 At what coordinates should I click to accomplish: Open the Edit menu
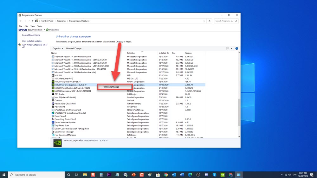(x=26, y=26)
